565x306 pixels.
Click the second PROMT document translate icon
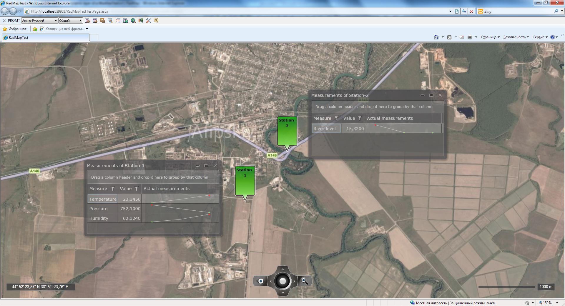pos(95,21)
